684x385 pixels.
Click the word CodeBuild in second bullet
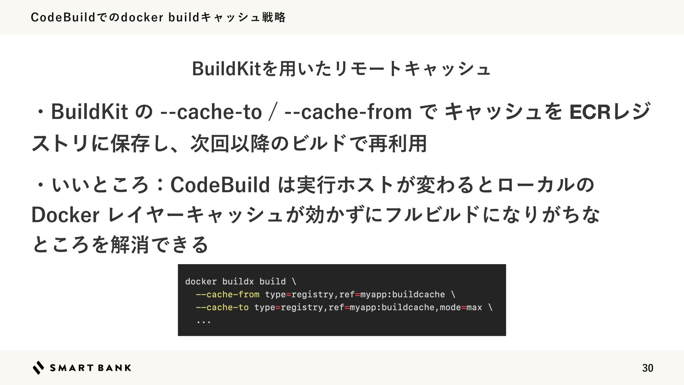[x=220, y=185]
